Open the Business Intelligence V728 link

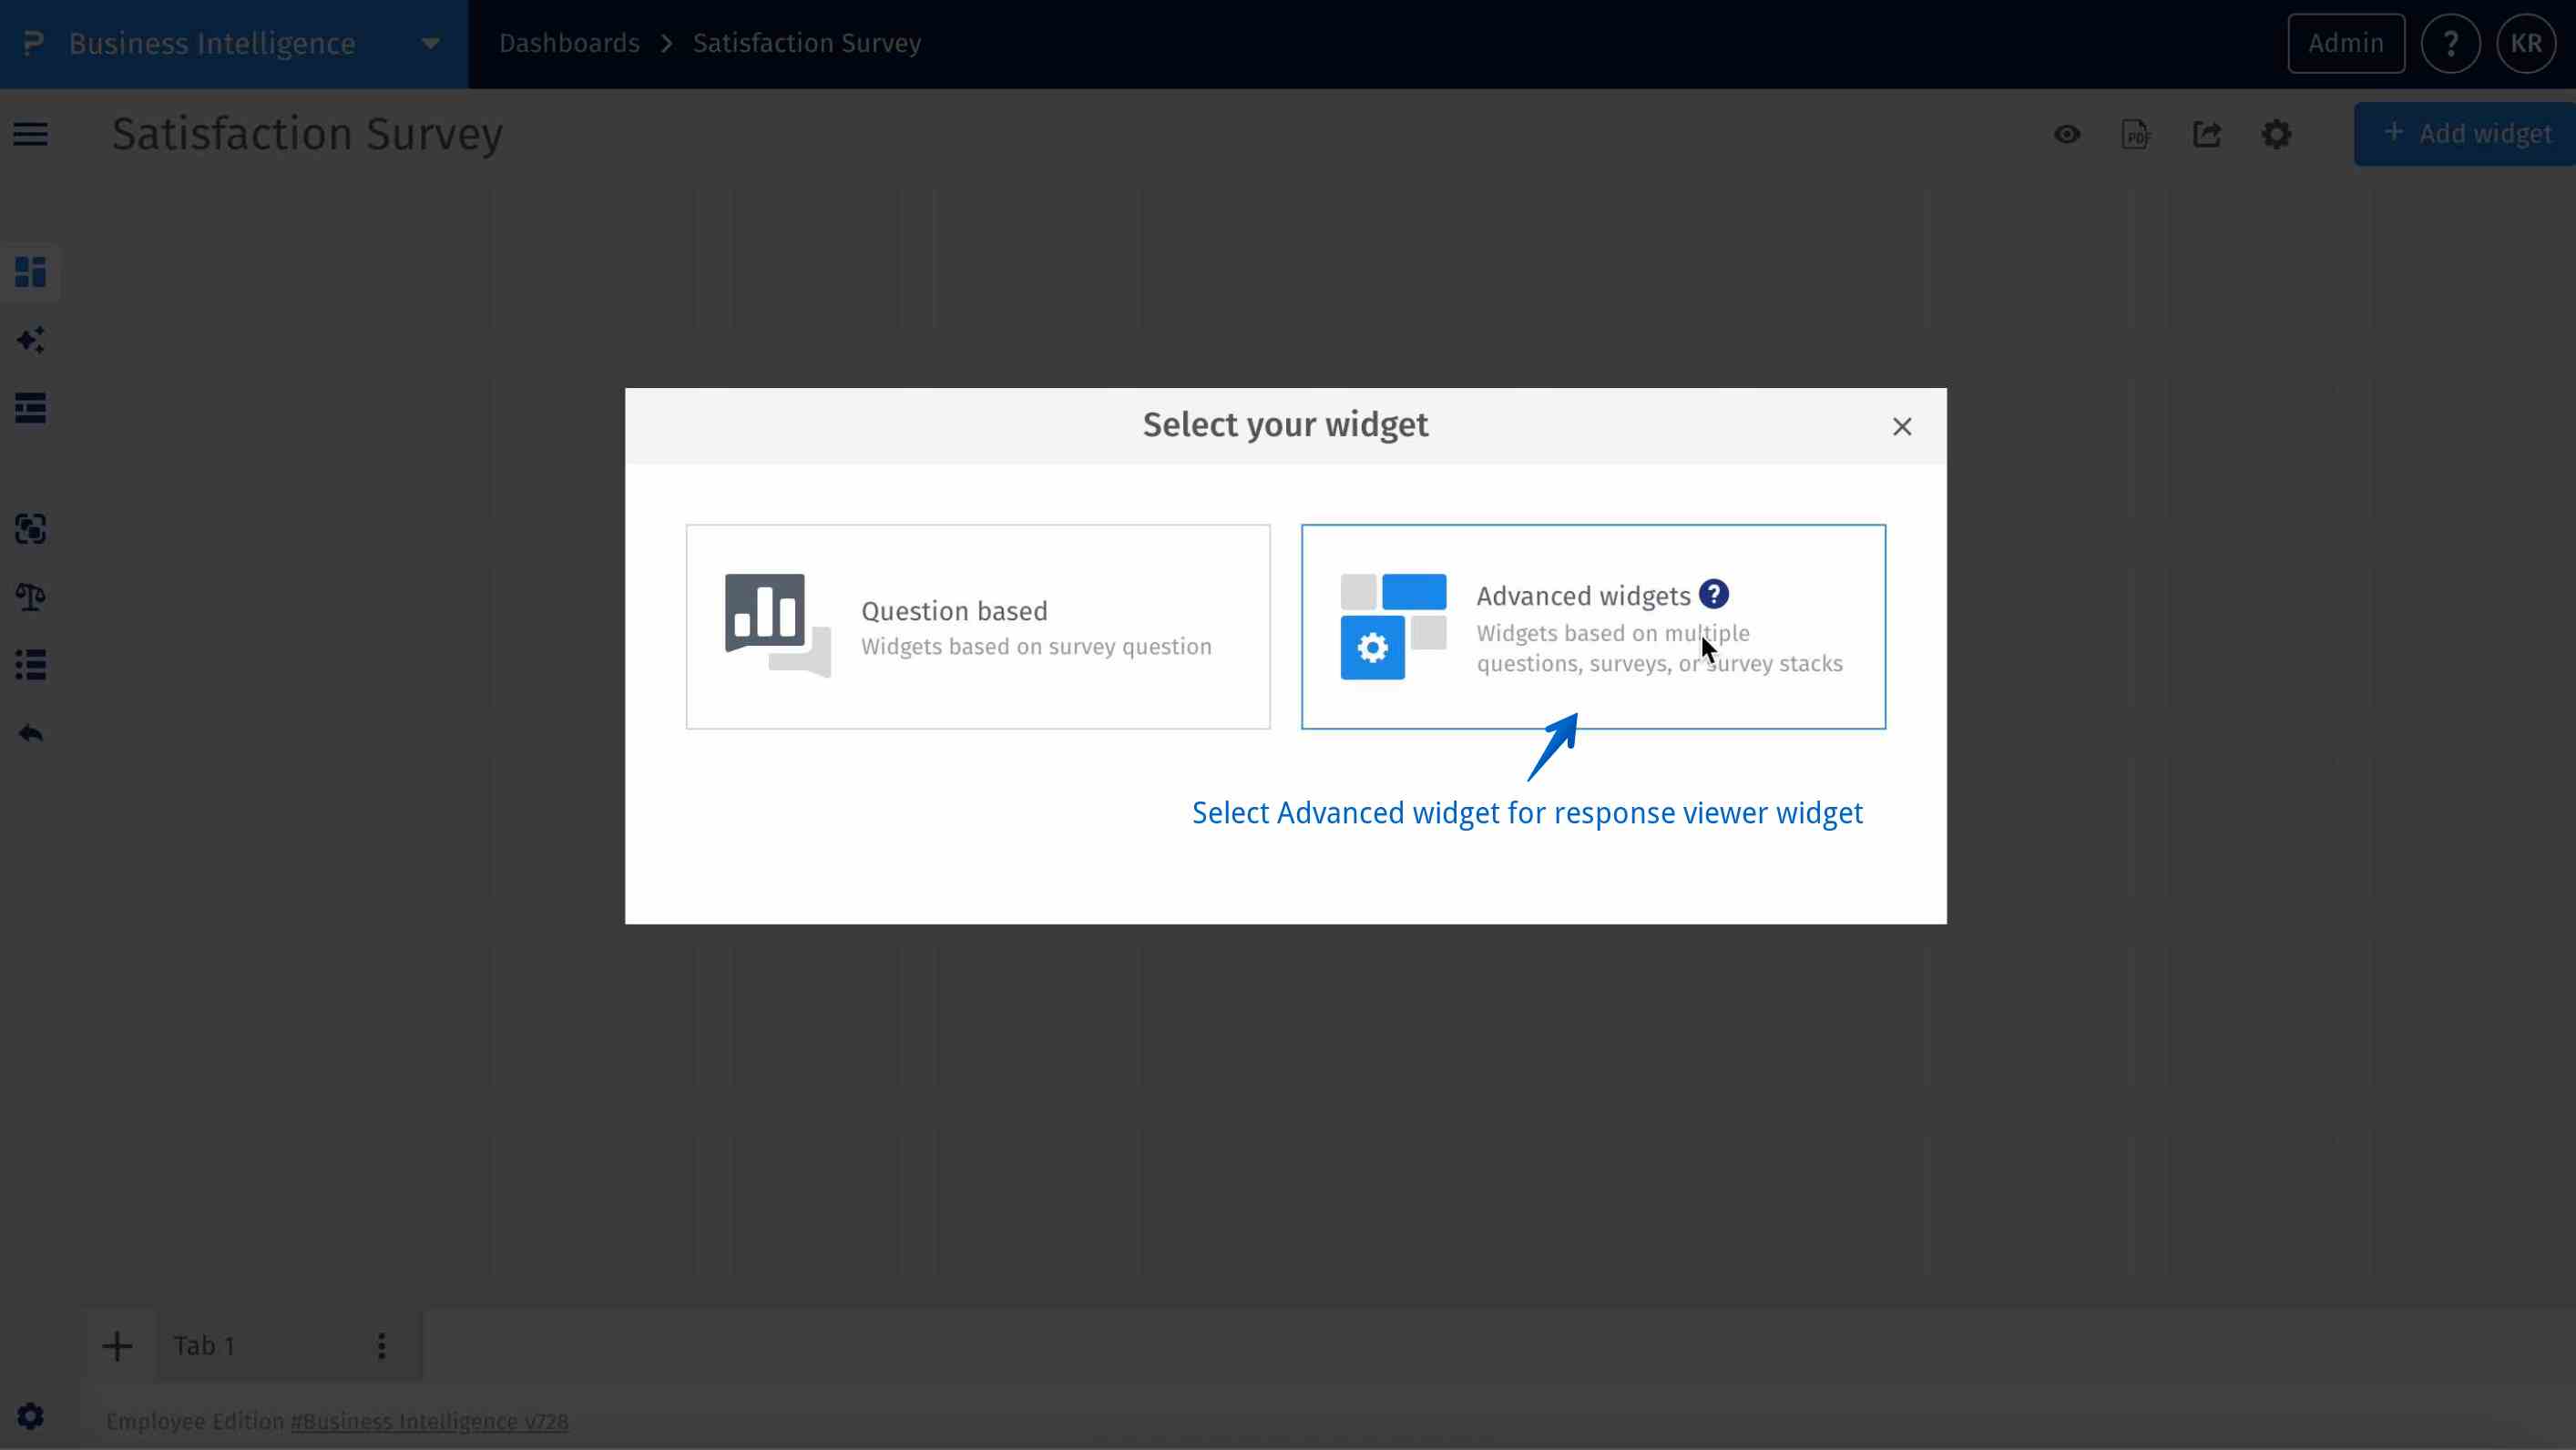click(x=429, y=1421)
